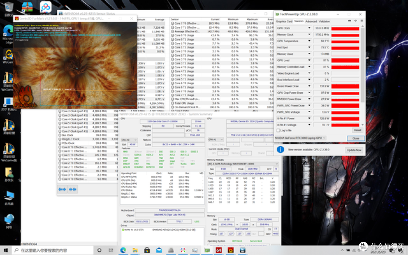Viewport: 408px width, 255px height.
Task: Open the This PC desktop icon
Action: (x=9, y=198)
